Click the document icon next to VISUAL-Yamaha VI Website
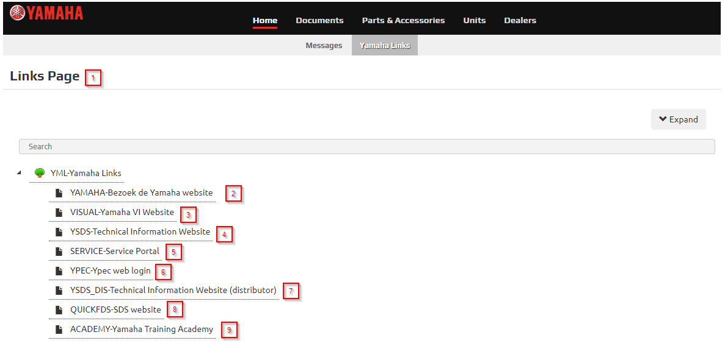 coord(59,212)
